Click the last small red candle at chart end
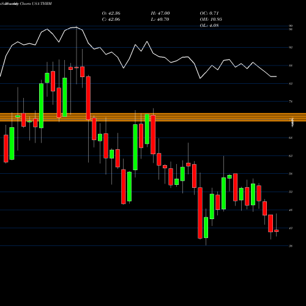306x306 pixels. click(277, 231)
